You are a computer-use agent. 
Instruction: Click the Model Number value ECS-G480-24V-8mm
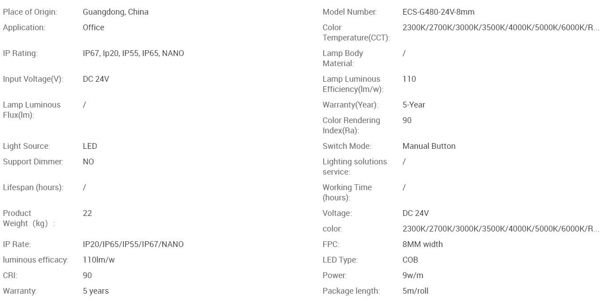pos(438,12)
